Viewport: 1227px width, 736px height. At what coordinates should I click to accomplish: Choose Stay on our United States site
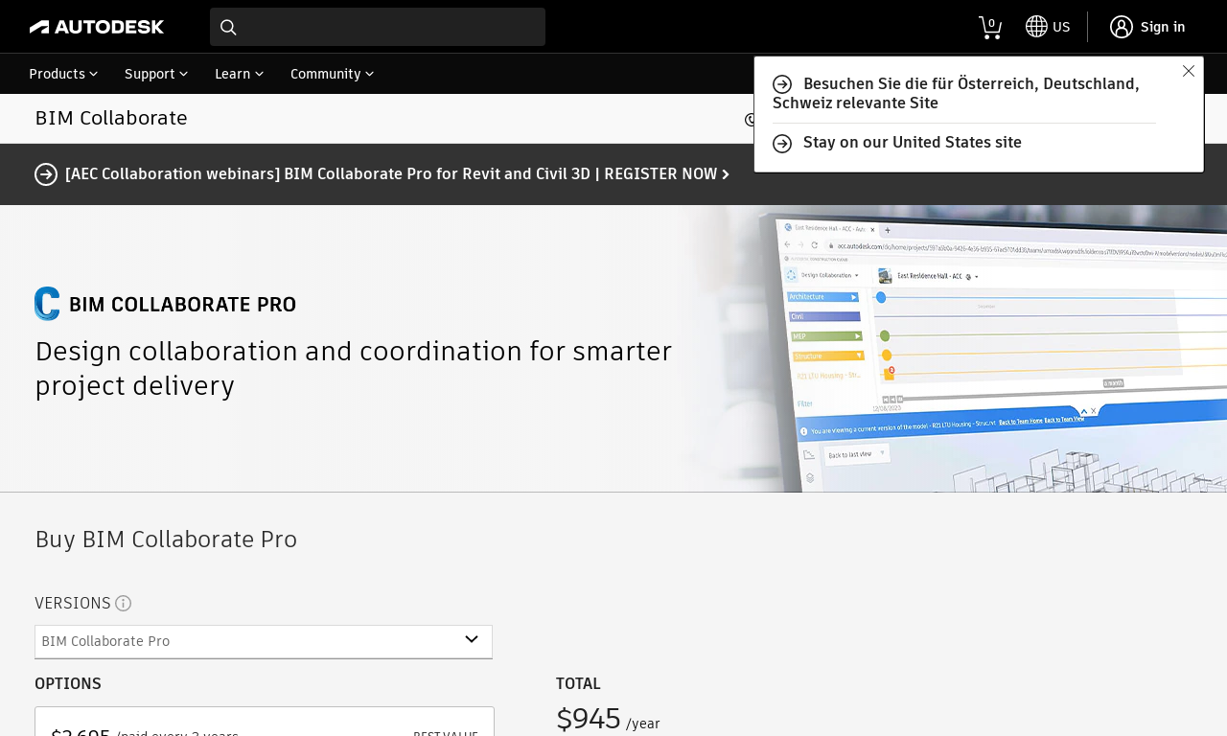point(913,143)
